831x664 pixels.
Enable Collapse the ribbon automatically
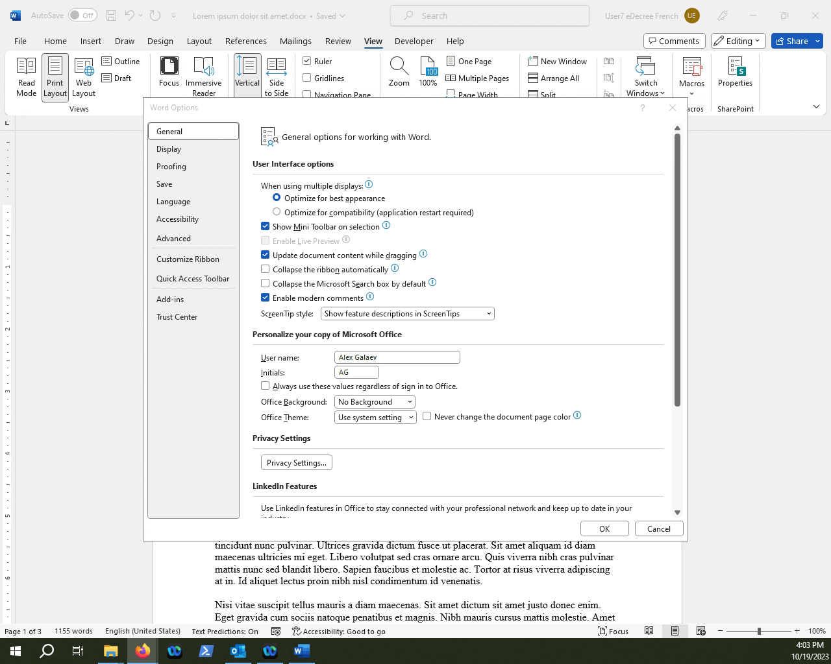click(x=266, y=268)
